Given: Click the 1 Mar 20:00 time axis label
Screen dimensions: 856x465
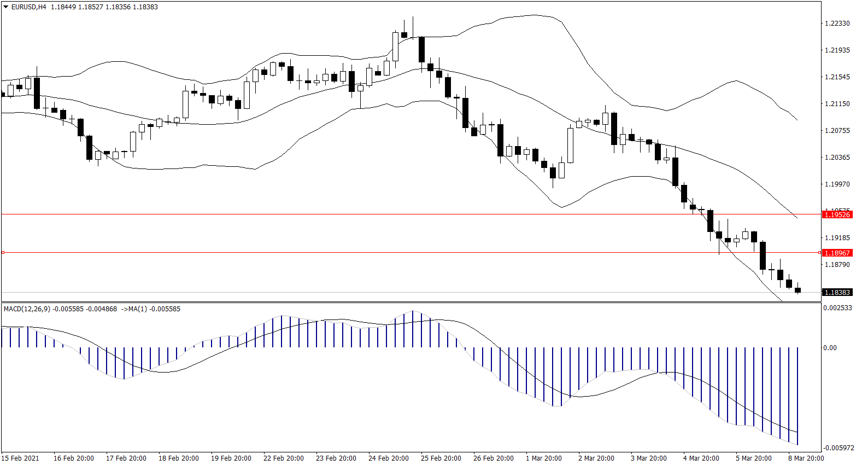Looking at the screenshot, I should tap(543, 458).
